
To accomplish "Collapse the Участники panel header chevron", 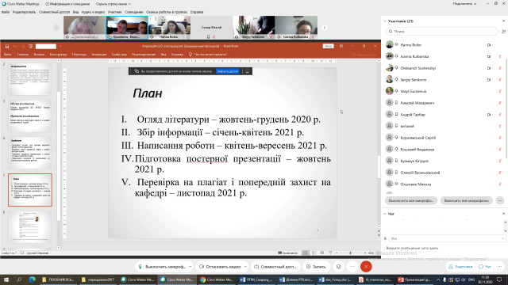I will point(385,21).
